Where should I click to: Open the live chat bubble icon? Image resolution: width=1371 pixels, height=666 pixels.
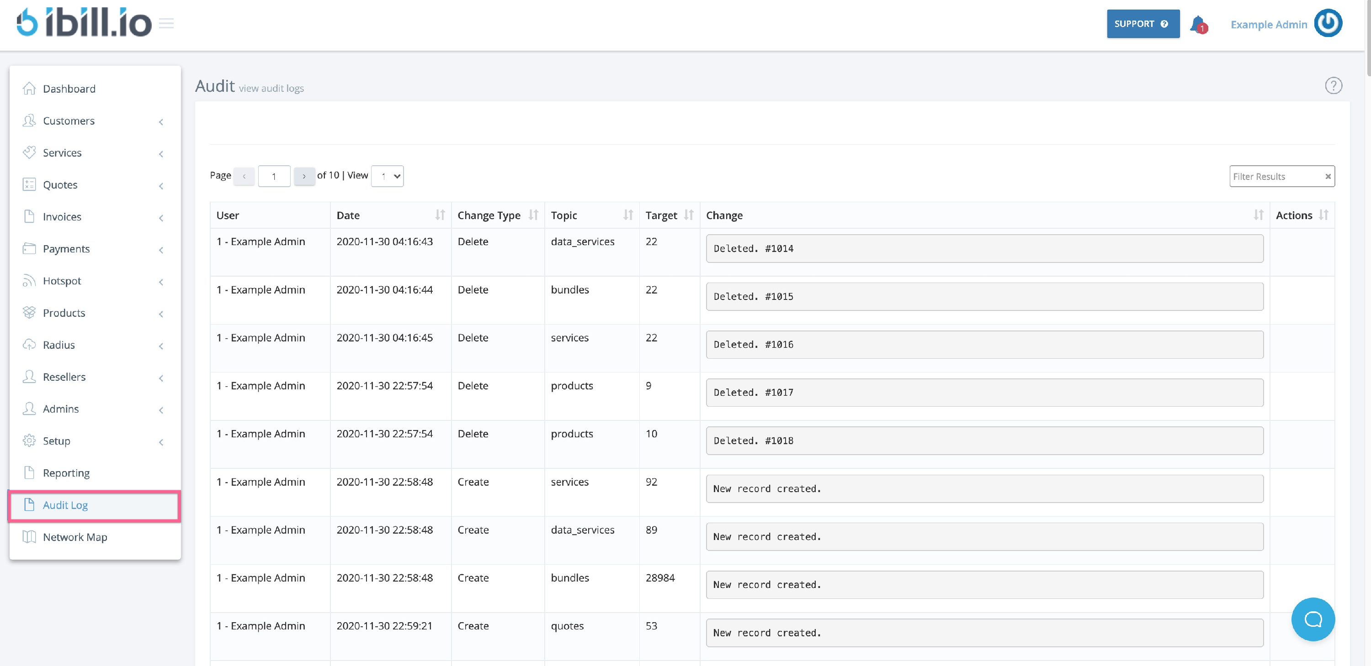click(1313, 619)
